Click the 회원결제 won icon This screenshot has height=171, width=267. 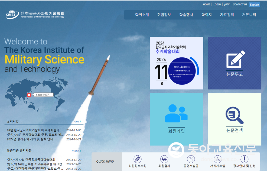tap(164, 159)
